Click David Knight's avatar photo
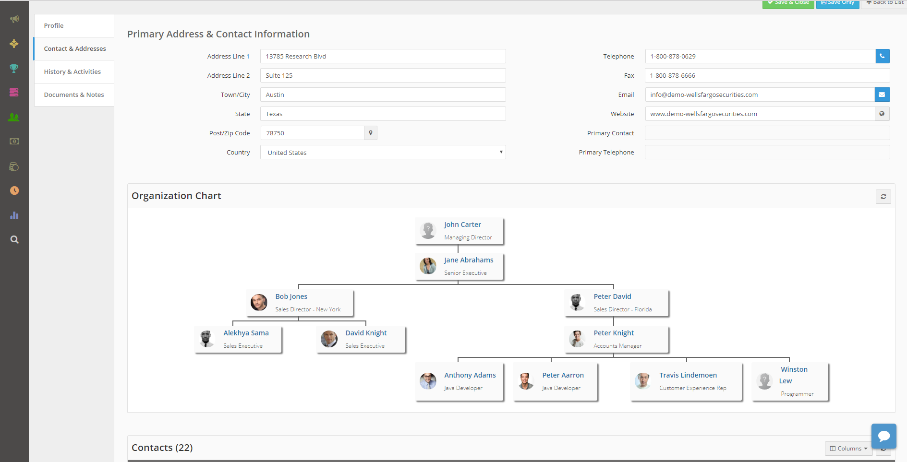Viewport: 907px width, 462px height. [x=329, y=339]
